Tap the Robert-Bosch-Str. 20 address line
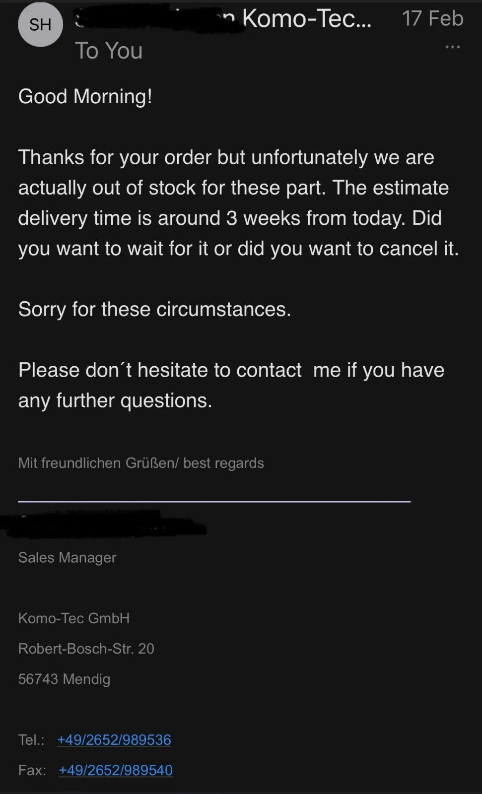Viewport: 482px width, 794px height. point(86,649)
